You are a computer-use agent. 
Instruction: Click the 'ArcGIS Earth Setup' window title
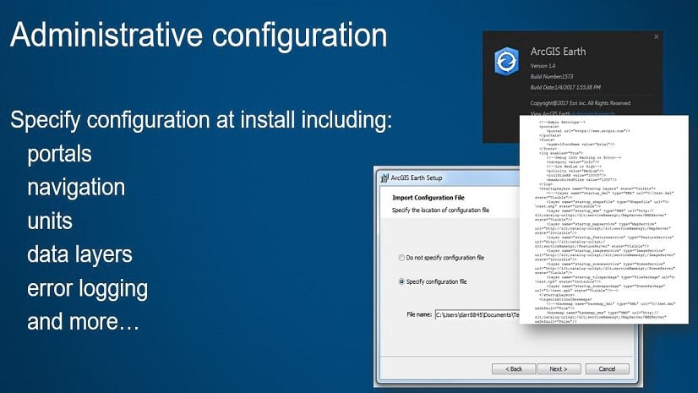coord(417,178)
